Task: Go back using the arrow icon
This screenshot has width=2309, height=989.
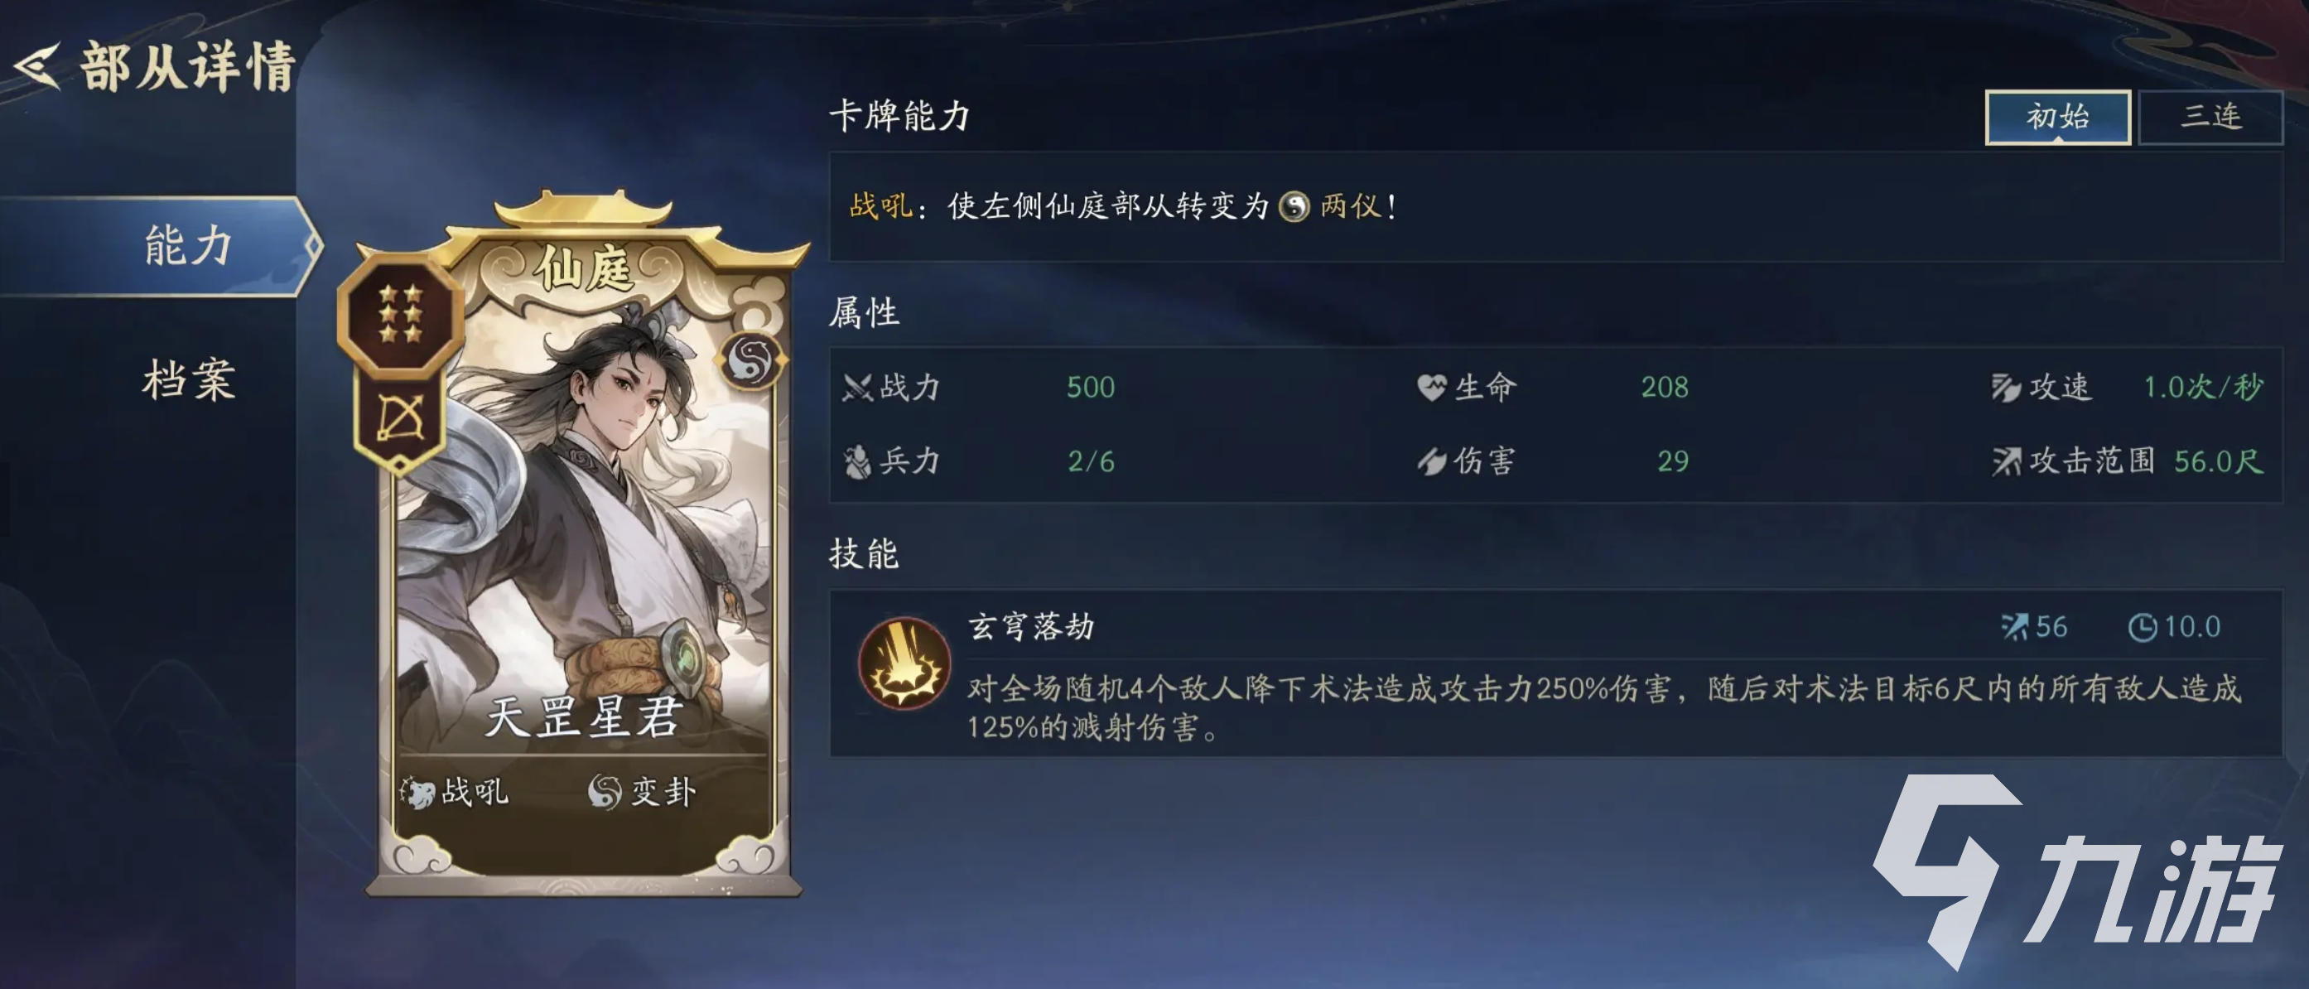Action: pyautogui.click(x=37, y=66)
